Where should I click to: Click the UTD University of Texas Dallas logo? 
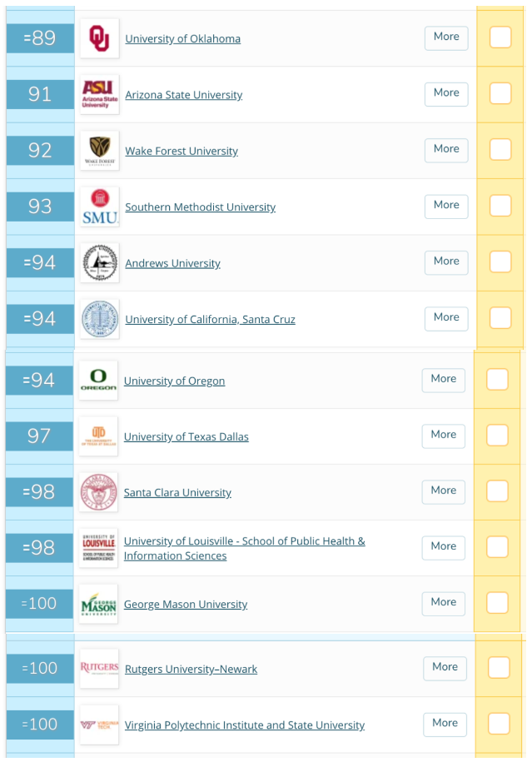pyautogui.click(x=98, y=436)
